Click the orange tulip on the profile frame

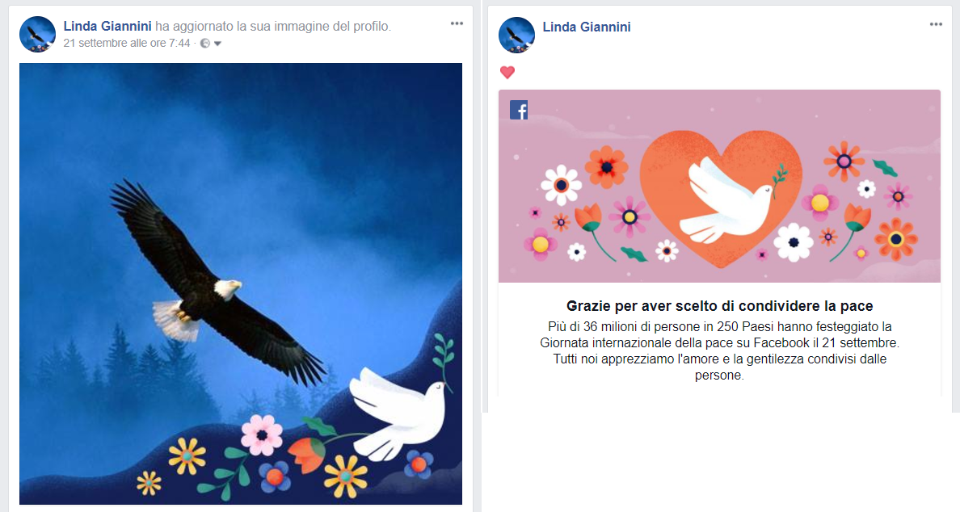[306, 455]
